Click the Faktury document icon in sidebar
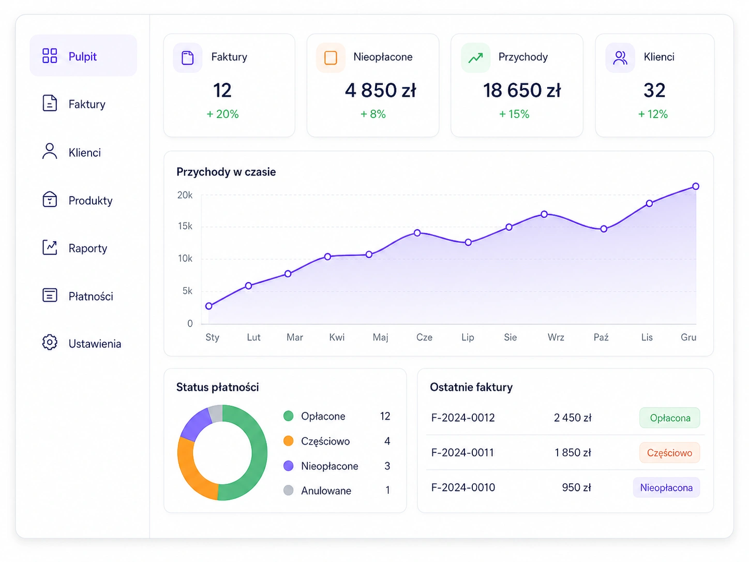The image size is (749, 562). [50, 103]
